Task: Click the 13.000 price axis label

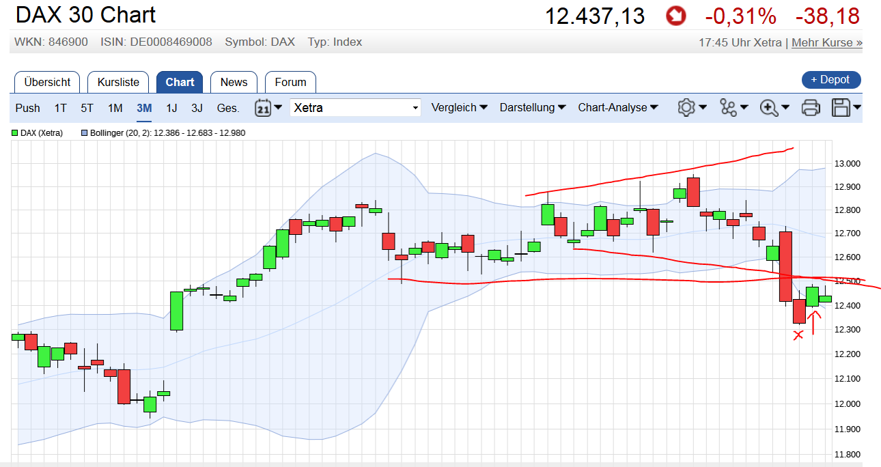Action: [848, 164]
